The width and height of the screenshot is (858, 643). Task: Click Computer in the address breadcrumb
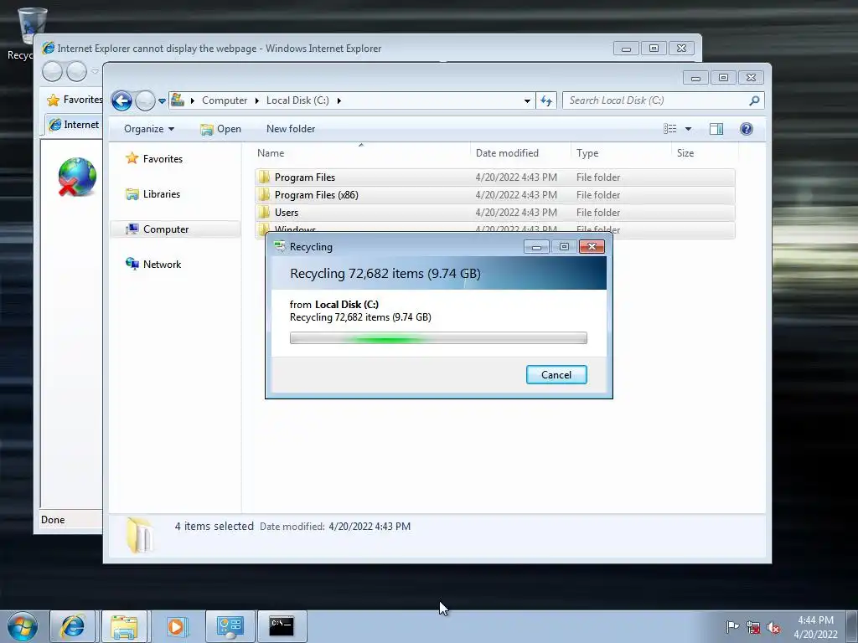click(225, 100)
